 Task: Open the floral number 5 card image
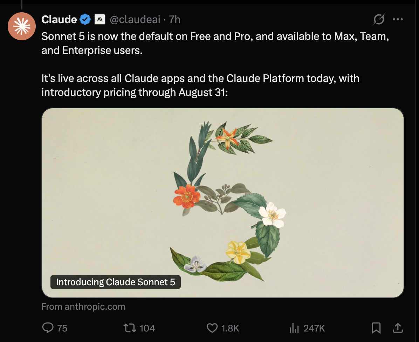tap(222, 203)
